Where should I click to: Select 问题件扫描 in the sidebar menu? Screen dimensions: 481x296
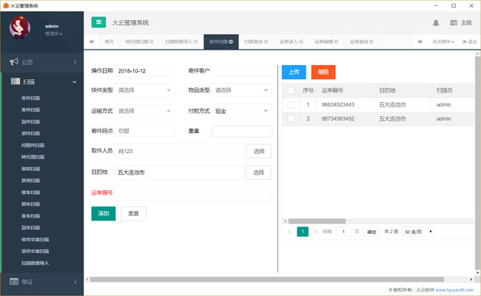33,146
